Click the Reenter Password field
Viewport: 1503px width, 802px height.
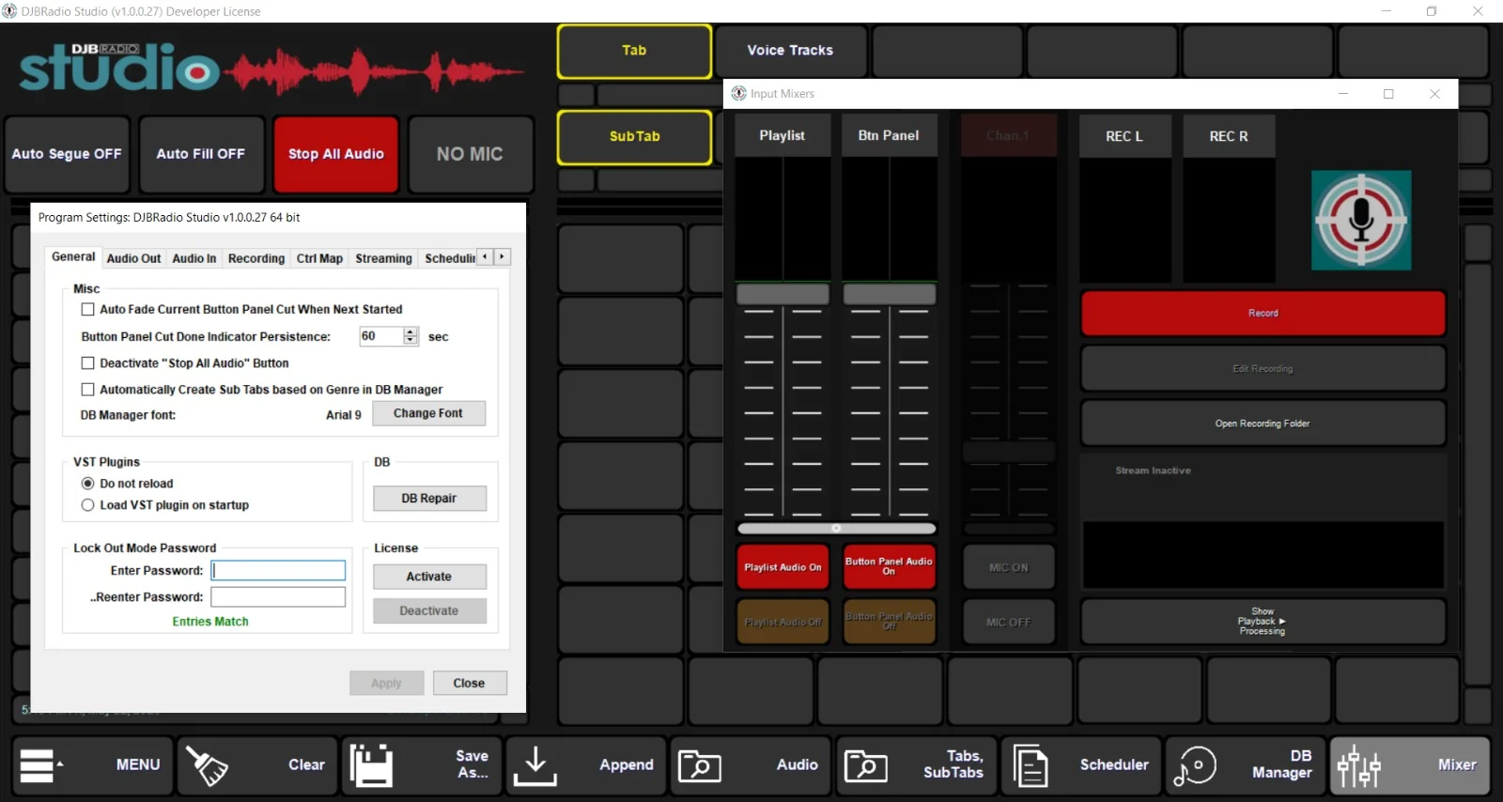[x=278, y=596]
